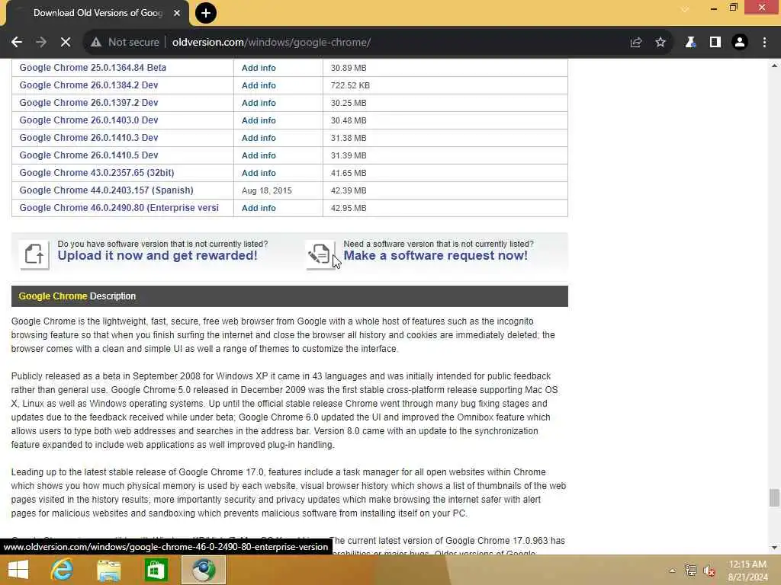781x585 pixels.
Task: Click the software request icon
Action: coord(320,254)
